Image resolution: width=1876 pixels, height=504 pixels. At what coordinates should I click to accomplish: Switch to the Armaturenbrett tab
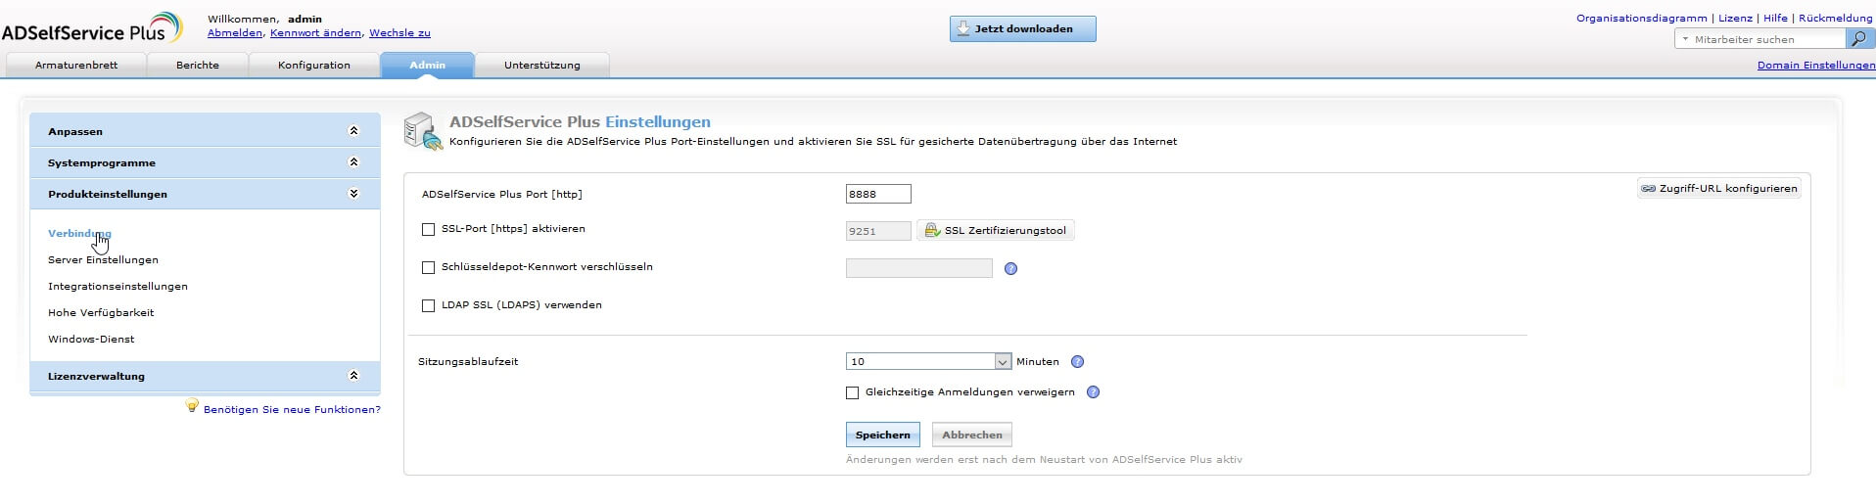[x=76, y=65]
